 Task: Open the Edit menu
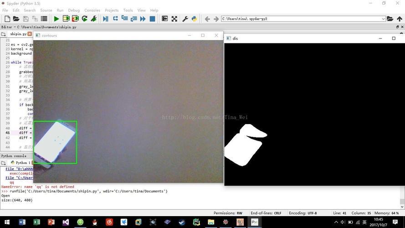click(x=16, y=10)
